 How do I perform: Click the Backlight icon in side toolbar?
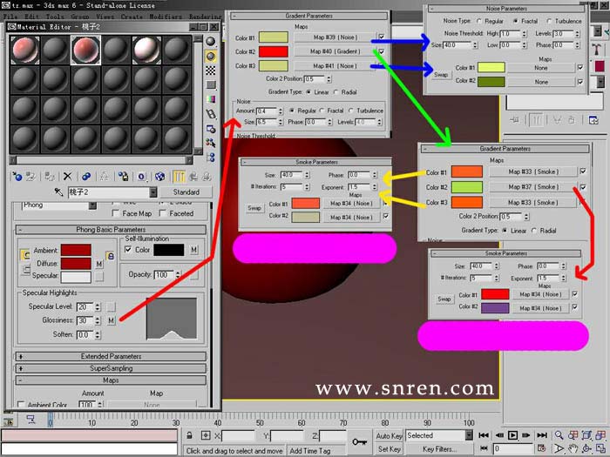pos(211,57)
